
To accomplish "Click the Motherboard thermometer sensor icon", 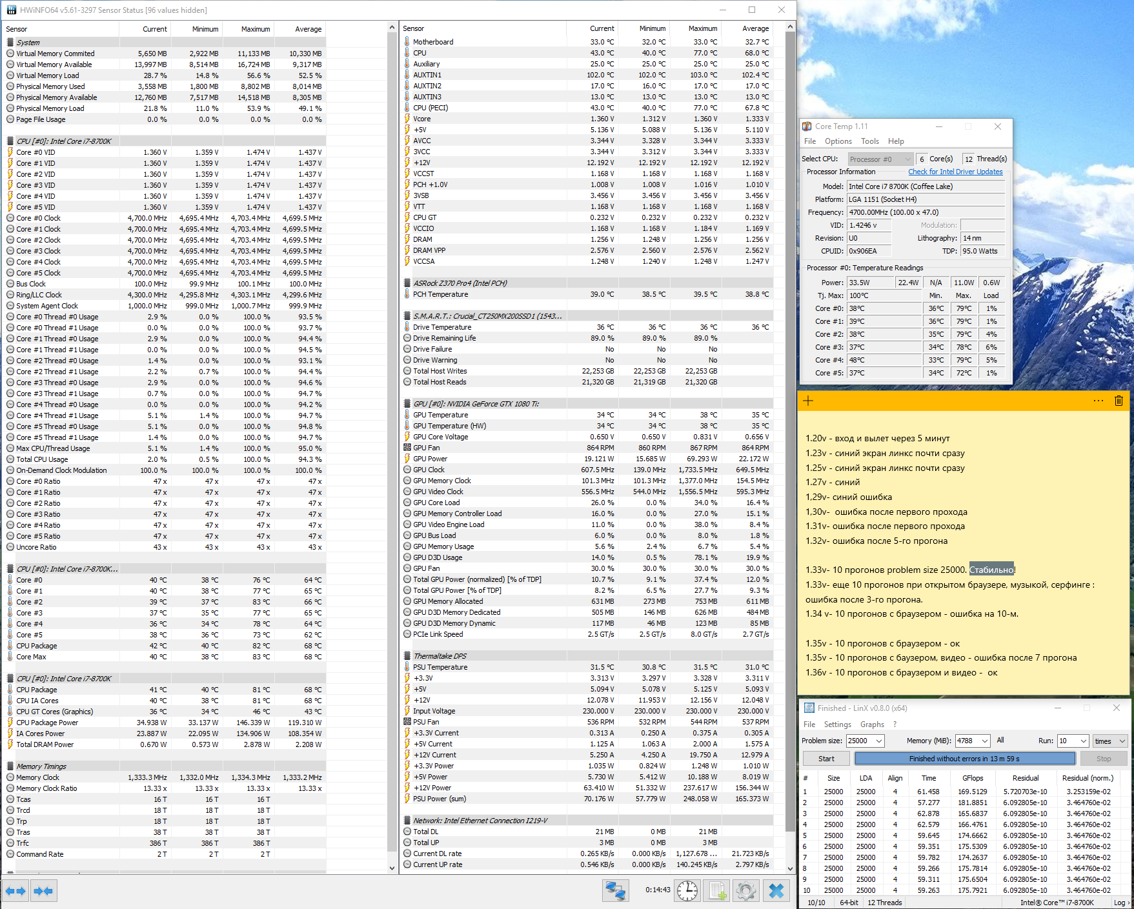I will 407,42.
